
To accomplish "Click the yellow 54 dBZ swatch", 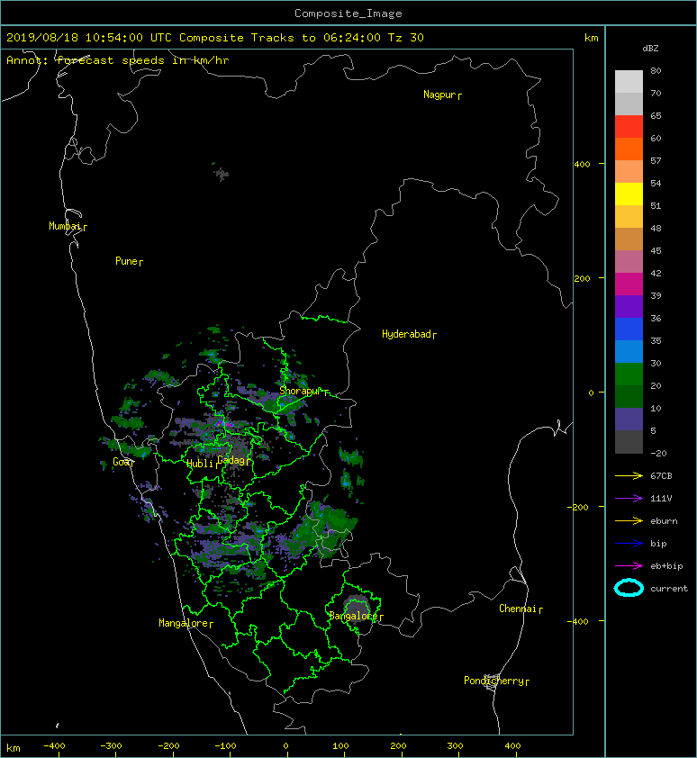I will point(629,194).
